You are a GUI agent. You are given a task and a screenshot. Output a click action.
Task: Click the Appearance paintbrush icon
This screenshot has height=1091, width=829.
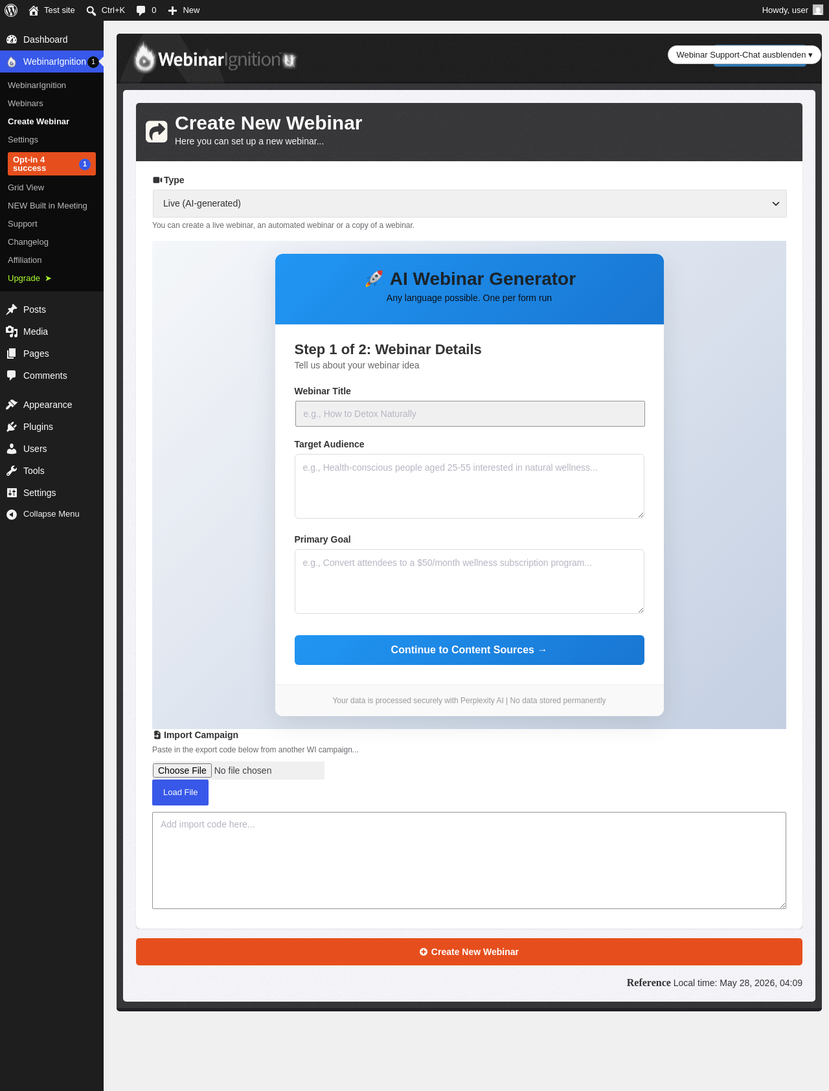pos(12,405)
